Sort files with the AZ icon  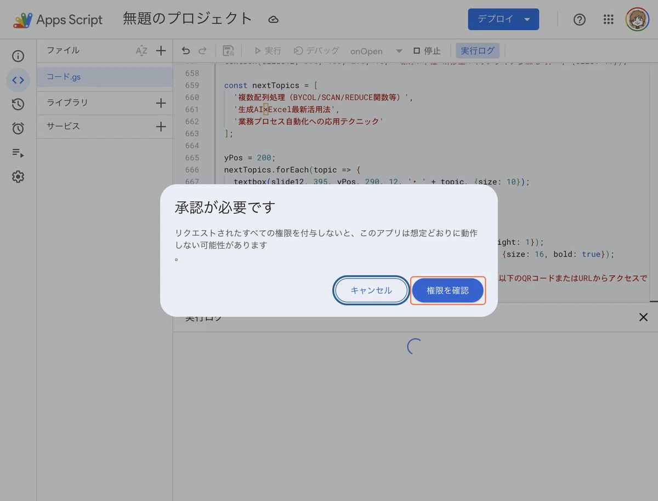tap(141, 51)
